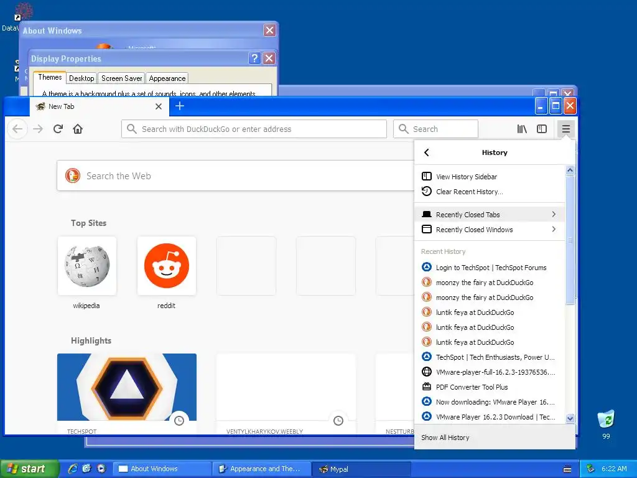Open the Library bookshelf icon

pos(522,129)
